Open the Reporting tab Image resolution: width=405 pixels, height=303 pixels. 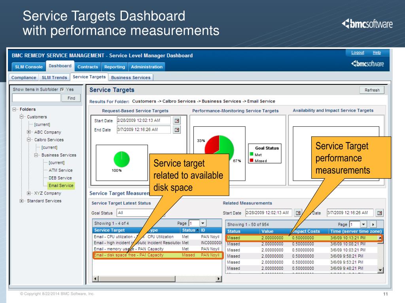[115, 67]
